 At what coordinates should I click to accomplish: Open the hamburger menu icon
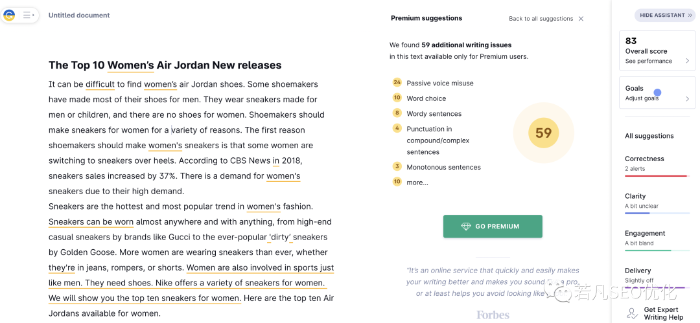(28, 15)
